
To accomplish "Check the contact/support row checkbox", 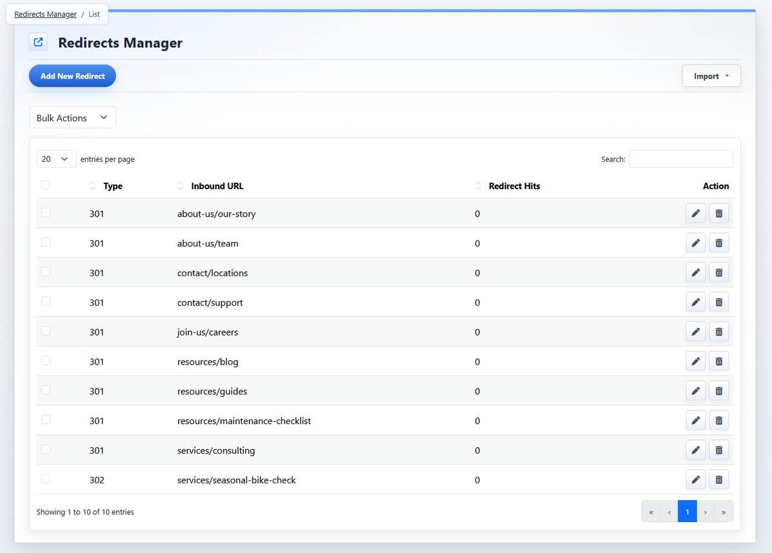I will [x=45, y=301].
